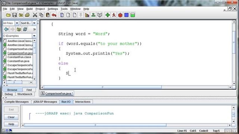
Task: Click the Help button in Run I/O
Action: point(11,124)
